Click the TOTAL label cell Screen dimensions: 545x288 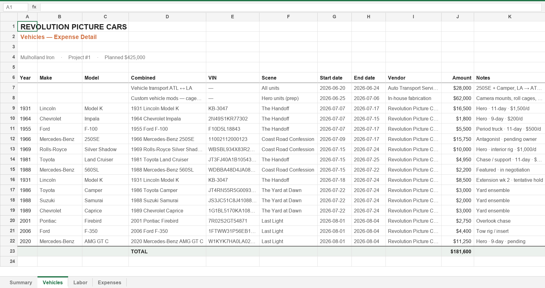pyautogui.click(x=167, y=251)
